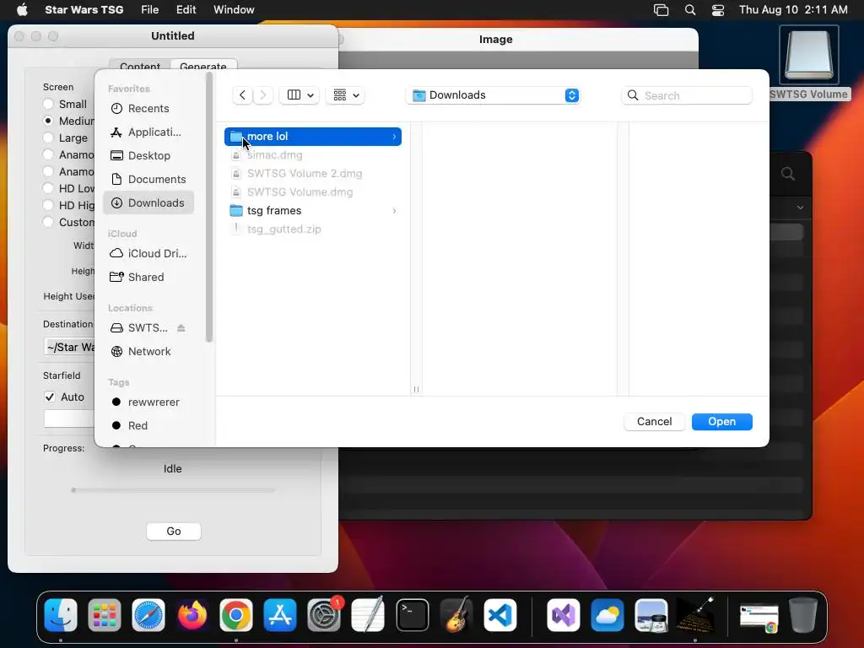864x648 pixels.
Task: Open Finder from the Dock
Action: click(61, 615)
